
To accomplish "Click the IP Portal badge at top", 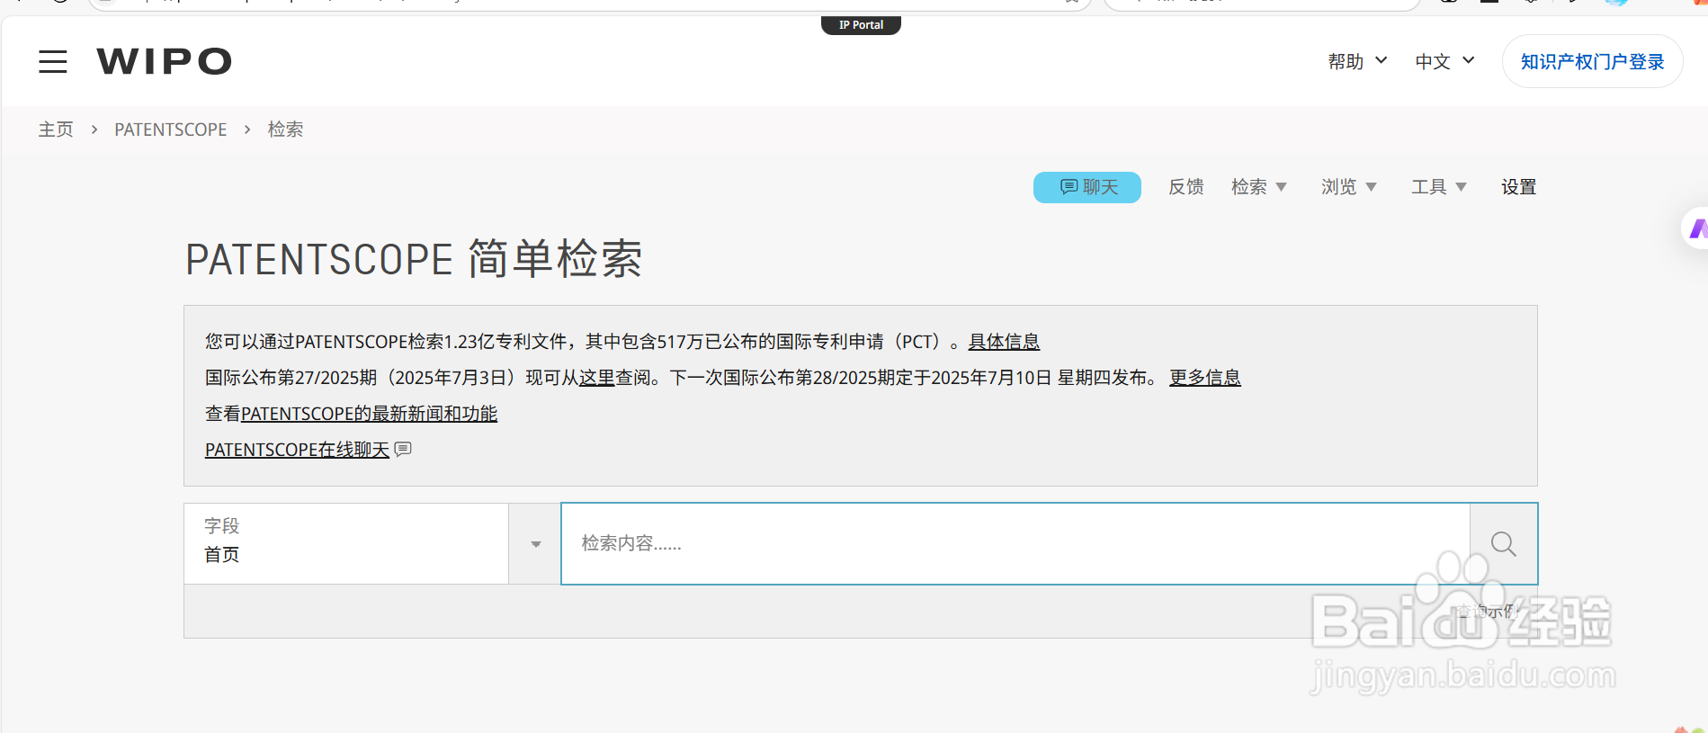I will [x=861, y=25].
